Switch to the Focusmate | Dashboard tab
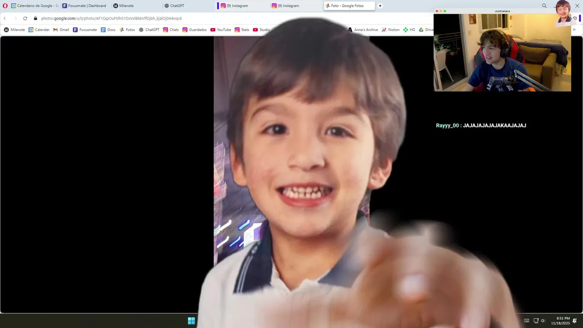This screenshot has width=583, height=328. point(86,6)
